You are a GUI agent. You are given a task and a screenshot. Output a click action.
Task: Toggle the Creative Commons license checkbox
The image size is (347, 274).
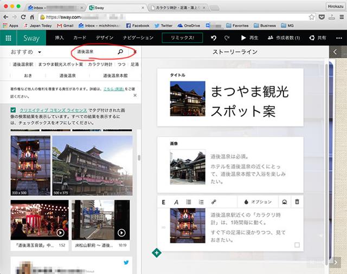click(x=14, y=110)
